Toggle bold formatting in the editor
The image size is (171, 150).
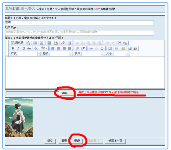click(13, 49)
